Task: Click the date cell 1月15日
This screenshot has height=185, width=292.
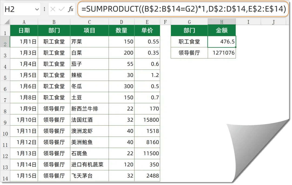Action: click(24, 176)
